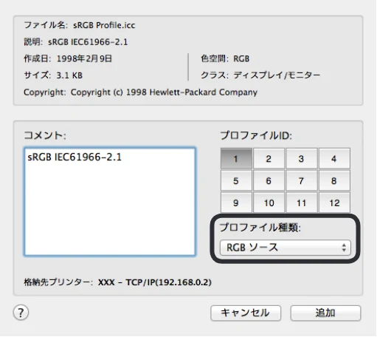Screen dimensions: 377x337
Task: Click the プロファイルID: label
Action: point(256,135)
